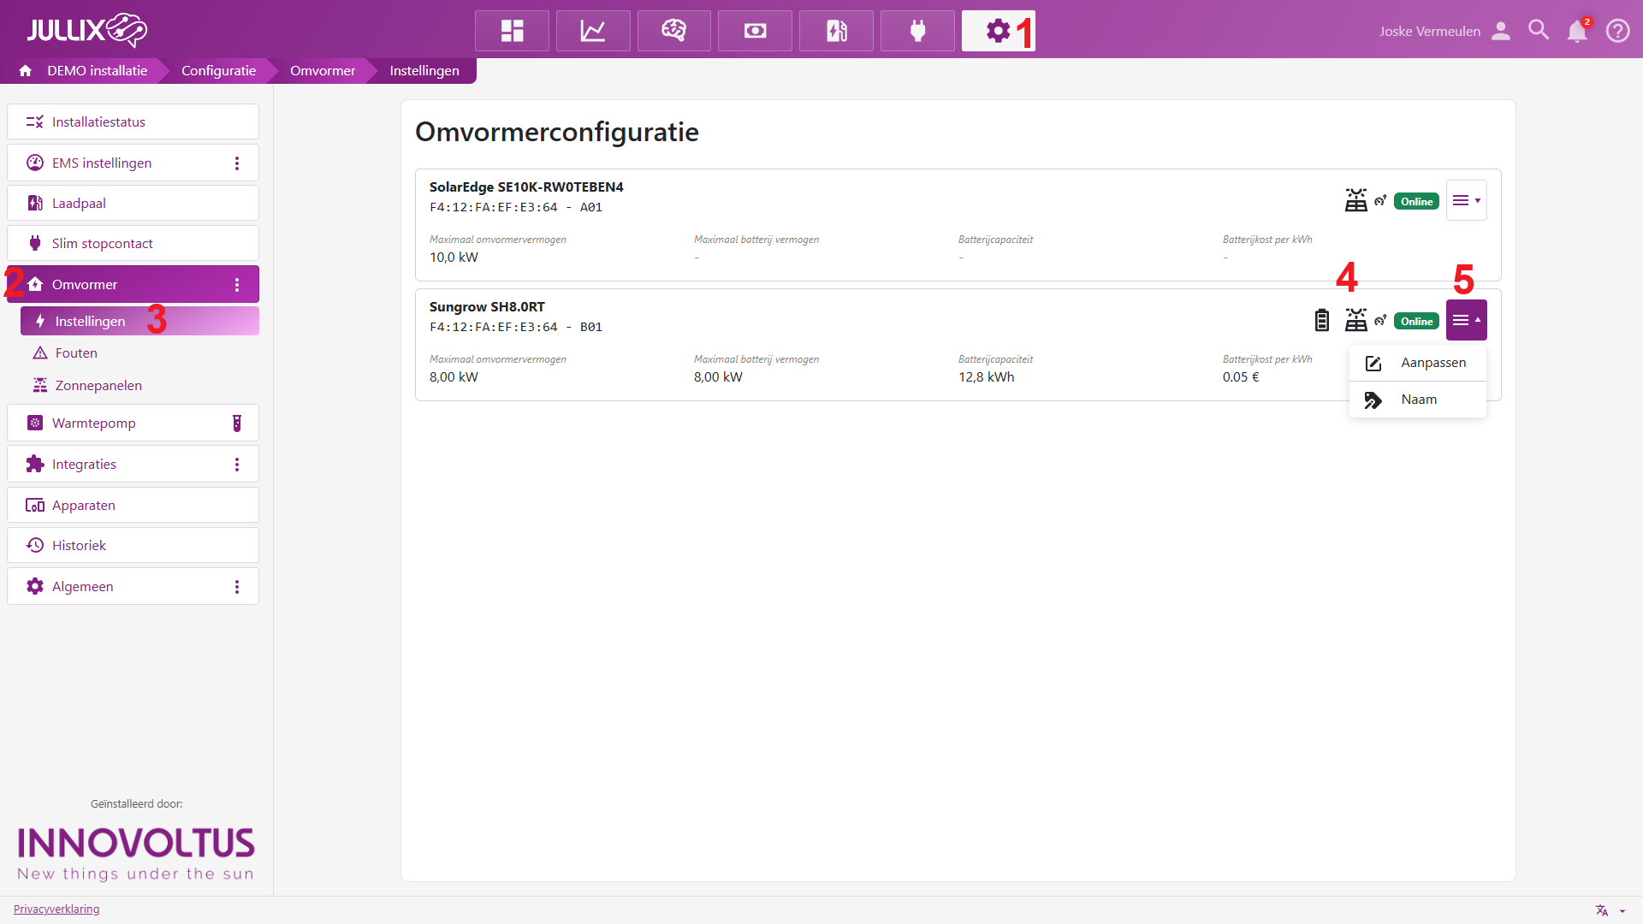
Task: Open the line chart view icon
Action: 593,31
